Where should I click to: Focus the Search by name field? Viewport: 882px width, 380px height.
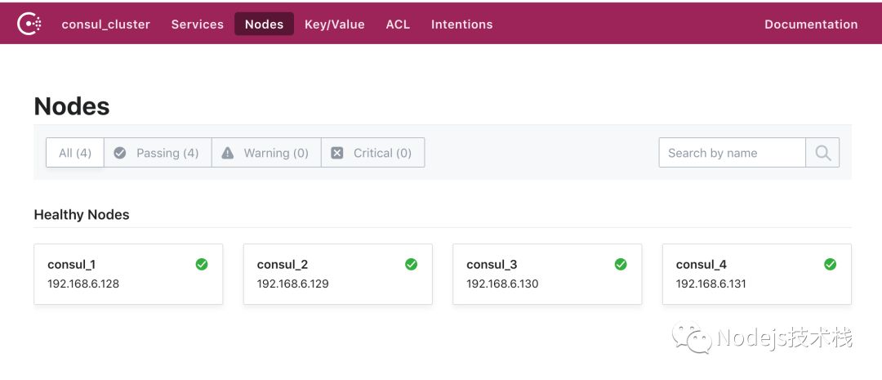coord(732,153)
